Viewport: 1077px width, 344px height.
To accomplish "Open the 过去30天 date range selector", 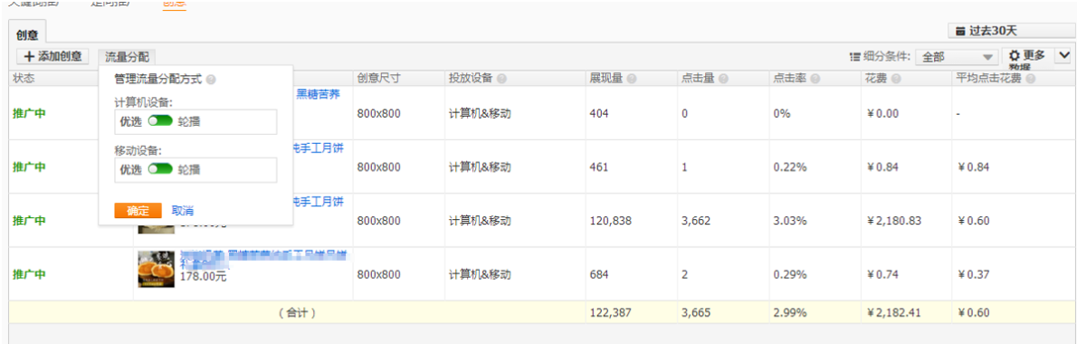I will click(1012, 31).
